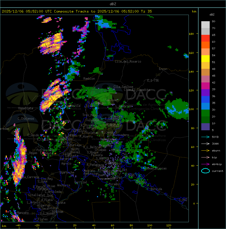Click the white 30HM arrow in legend

(x=205, y=144)
